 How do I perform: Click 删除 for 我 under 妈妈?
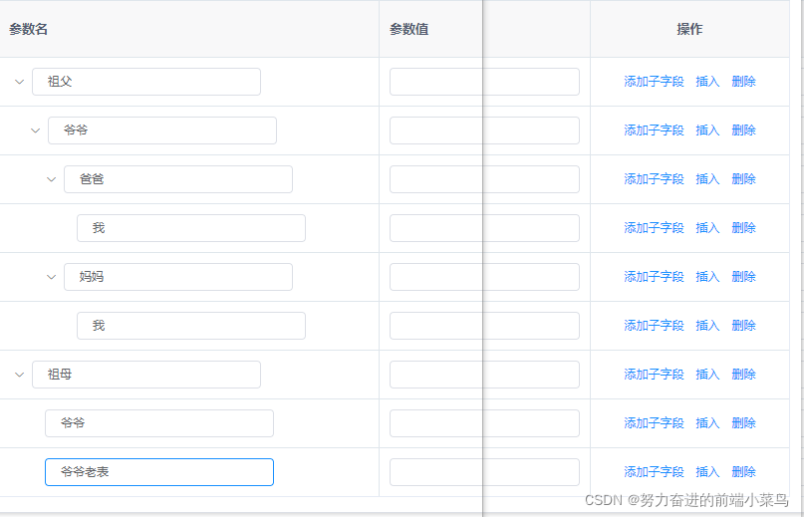coord(743,326)
